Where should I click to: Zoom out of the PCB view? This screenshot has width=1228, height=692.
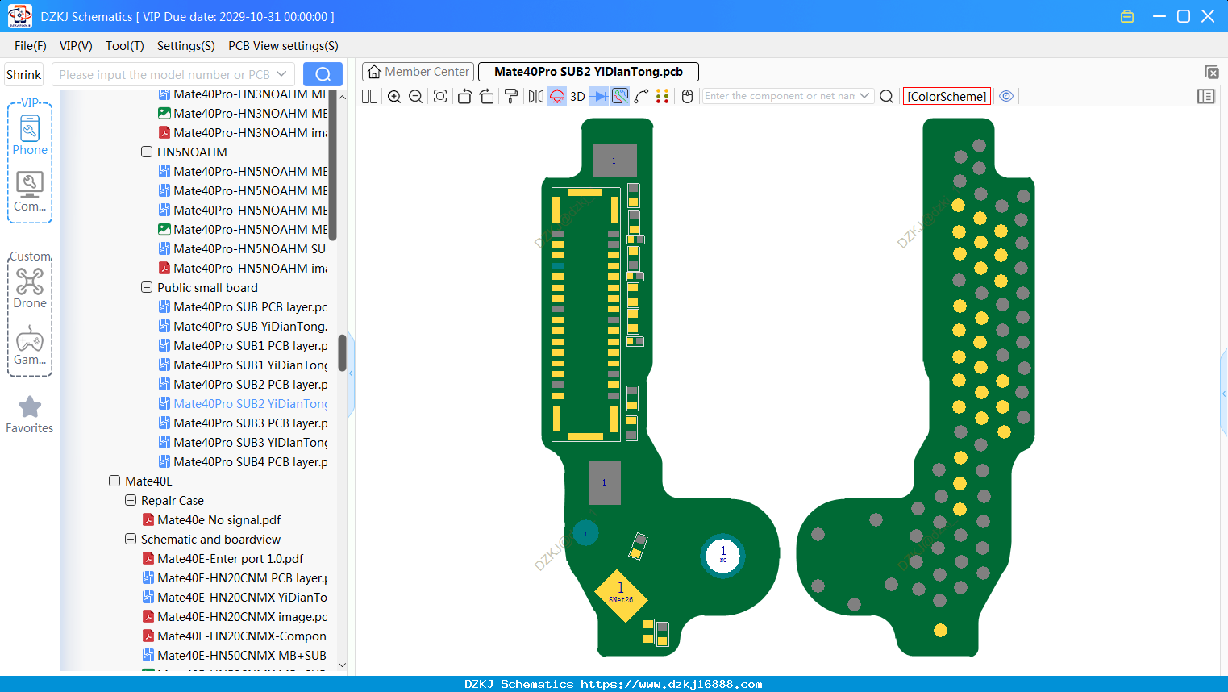(x=416, y=97)
